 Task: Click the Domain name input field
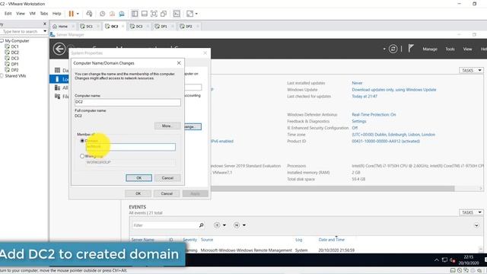[130, 147]
